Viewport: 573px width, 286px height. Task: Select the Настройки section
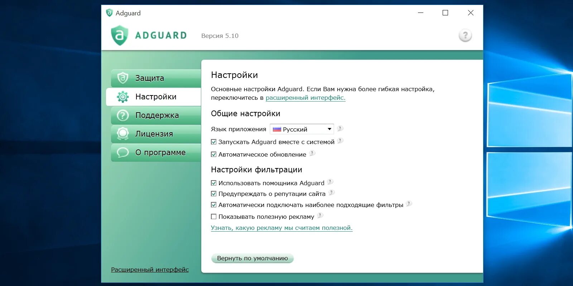(x=154, y=97)
